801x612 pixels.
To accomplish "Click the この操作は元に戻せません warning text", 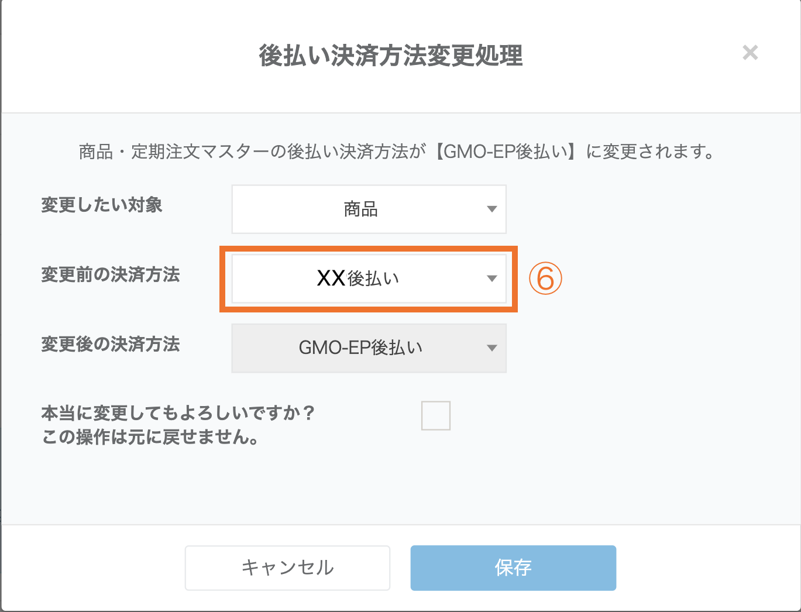I will point(151,437).
